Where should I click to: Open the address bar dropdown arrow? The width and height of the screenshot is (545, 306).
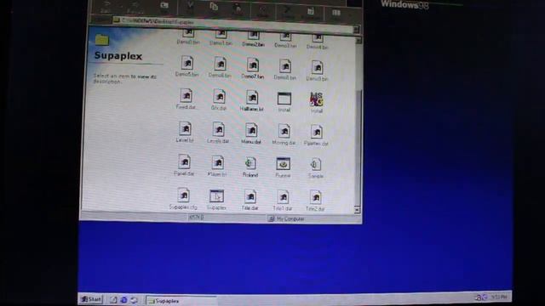pos(356,30)
